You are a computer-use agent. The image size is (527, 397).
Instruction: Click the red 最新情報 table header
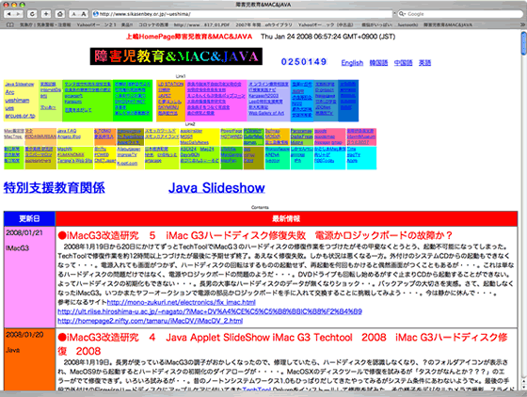pyautogui.click(x=286, y=219)
